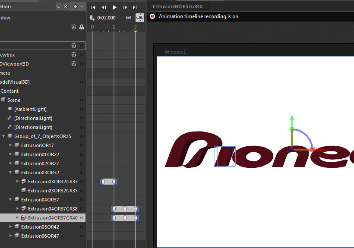The height and width of the screenshot is (248, 354).
Task: Select middle keyframe of Extrusion04OR37GR38 track
Action: click(125, 209)
